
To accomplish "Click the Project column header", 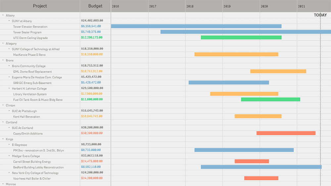I will (40, 6).
